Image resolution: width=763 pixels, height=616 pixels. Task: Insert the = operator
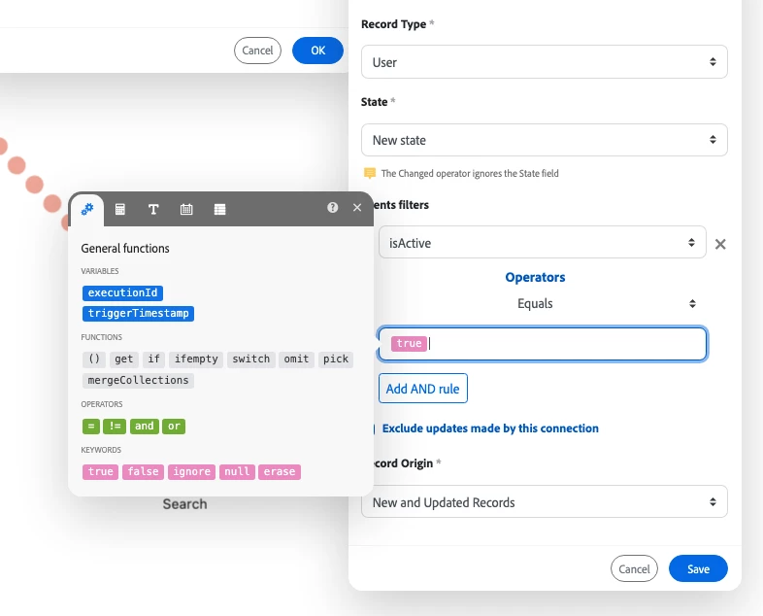point(91,427)
